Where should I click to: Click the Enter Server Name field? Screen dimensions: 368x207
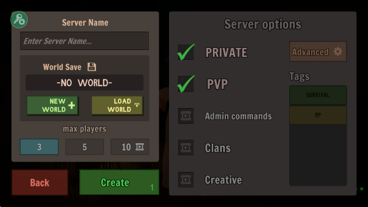85,41
